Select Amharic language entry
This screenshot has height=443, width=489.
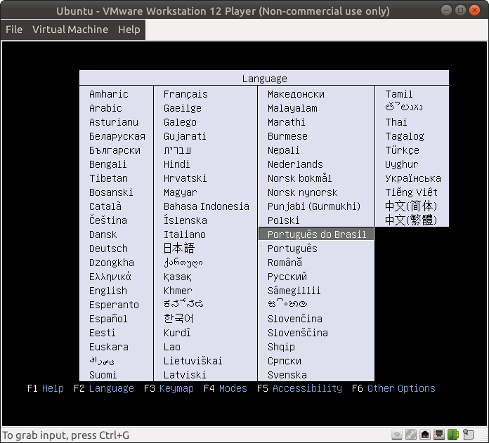pos(108,94)
